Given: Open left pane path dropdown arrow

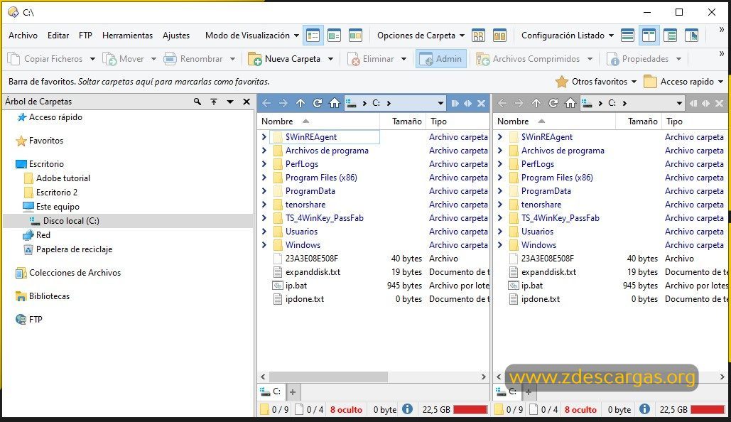Looking at the screenshot, I should tap(440, 103).
